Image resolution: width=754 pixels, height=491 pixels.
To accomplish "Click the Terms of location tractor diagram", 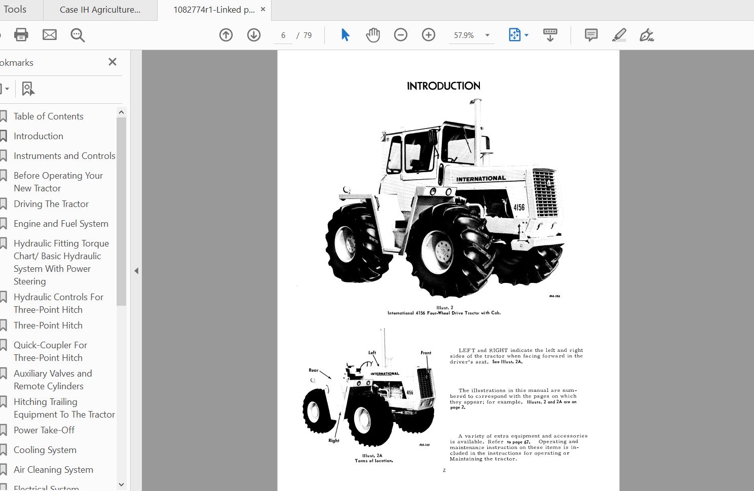I will pos(369,388).
